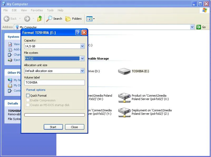Click the Forward arrow icon
The width and height of the screenshot is (211, 157).
point(27,19)
